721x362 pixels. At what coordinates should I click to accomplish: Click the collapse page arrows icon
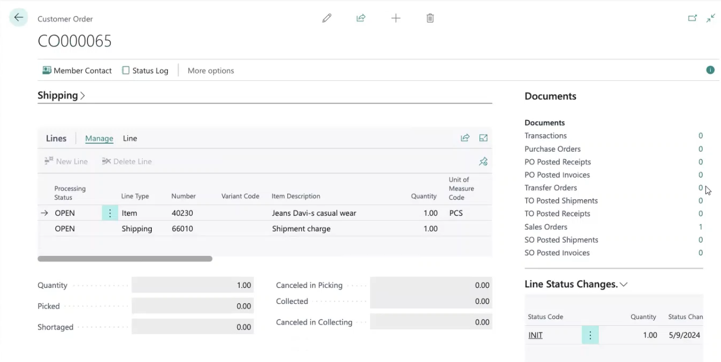coord(711,18)
